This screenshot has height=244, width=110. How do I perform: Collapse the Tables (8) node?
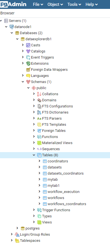[x=34, y=155]
